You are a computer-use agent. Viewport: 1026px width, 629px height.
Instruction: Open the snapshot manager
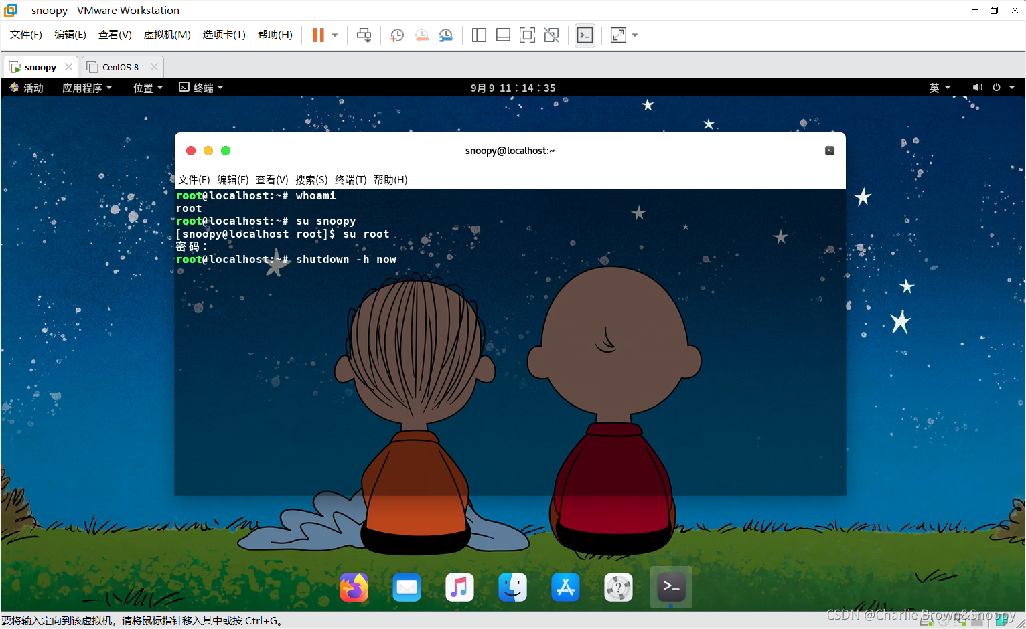point(445,35)
